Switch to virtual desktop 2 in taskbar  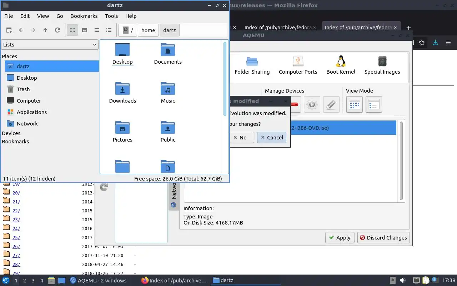(x=24, y=281)
